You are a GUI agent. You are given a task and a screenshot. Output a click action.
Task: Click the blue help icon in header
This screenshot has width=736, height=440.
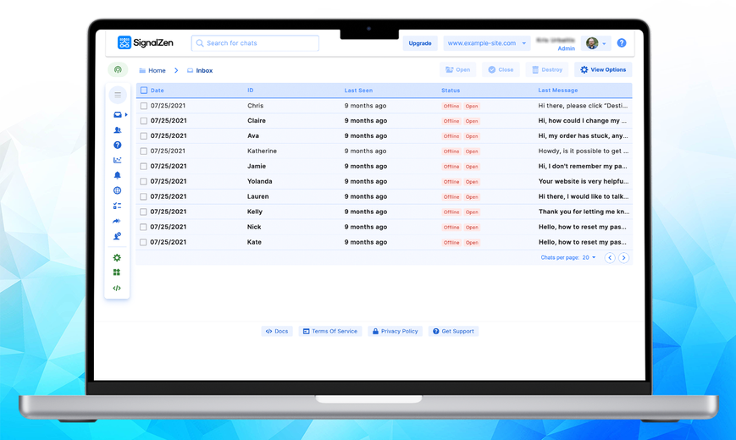pyautogui.click(x=622, y=42)
